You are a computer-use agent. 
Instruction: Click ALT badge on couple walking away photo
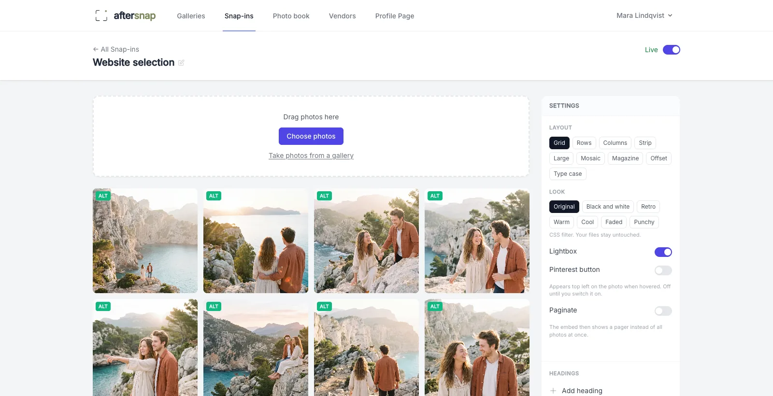(x=324, y=307)
